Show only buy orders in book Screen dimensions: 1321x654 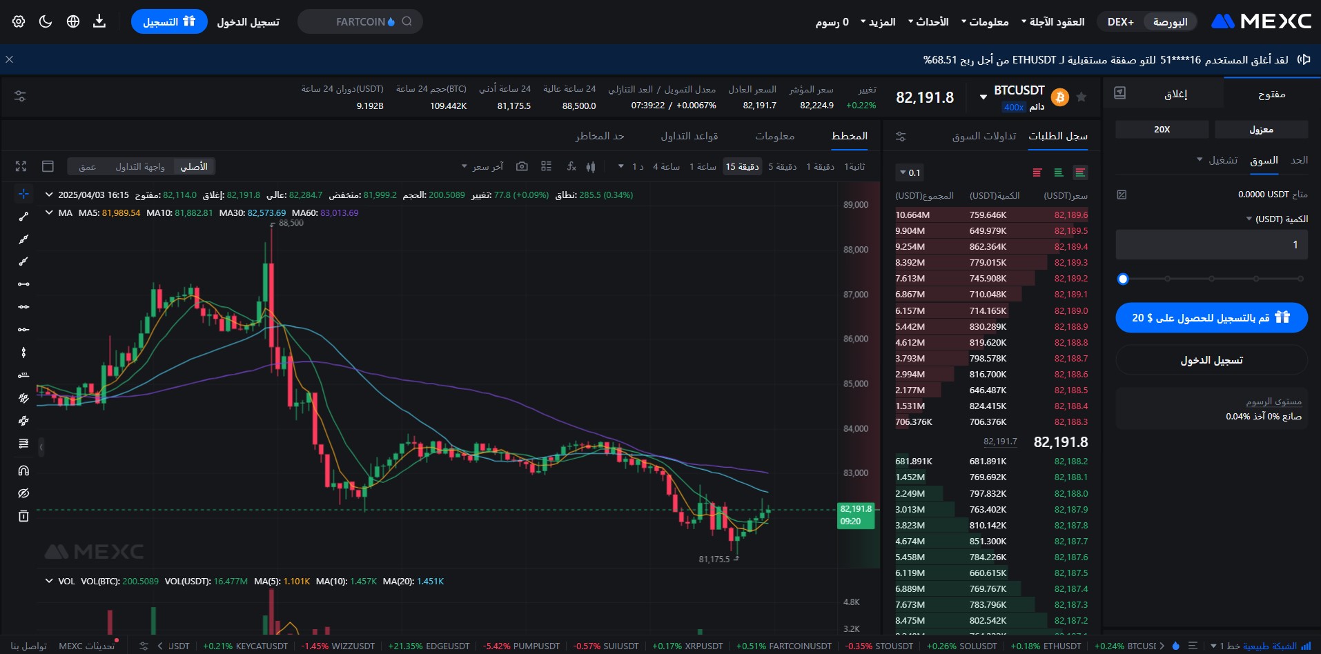click(x=1059, y=172)
